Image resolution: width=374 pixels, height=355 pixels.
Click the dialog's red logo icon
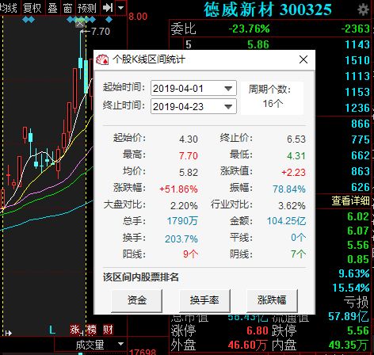pyautogui.click(x=102, y=59)
